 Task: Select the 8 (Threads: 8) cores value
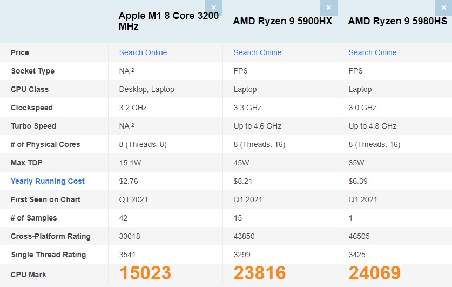coord(143,144)
